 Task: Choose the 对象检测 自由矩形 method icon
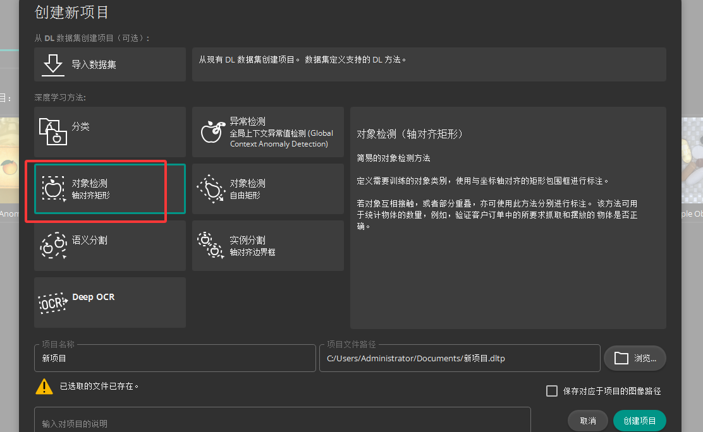211,189
